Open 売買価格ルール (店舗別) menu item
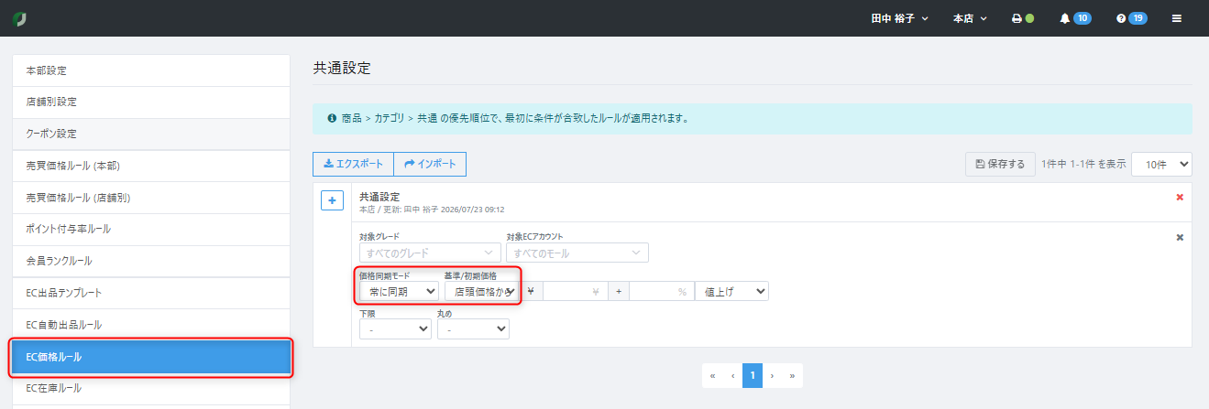This screenshot has height=409, width=1209. 151,198
